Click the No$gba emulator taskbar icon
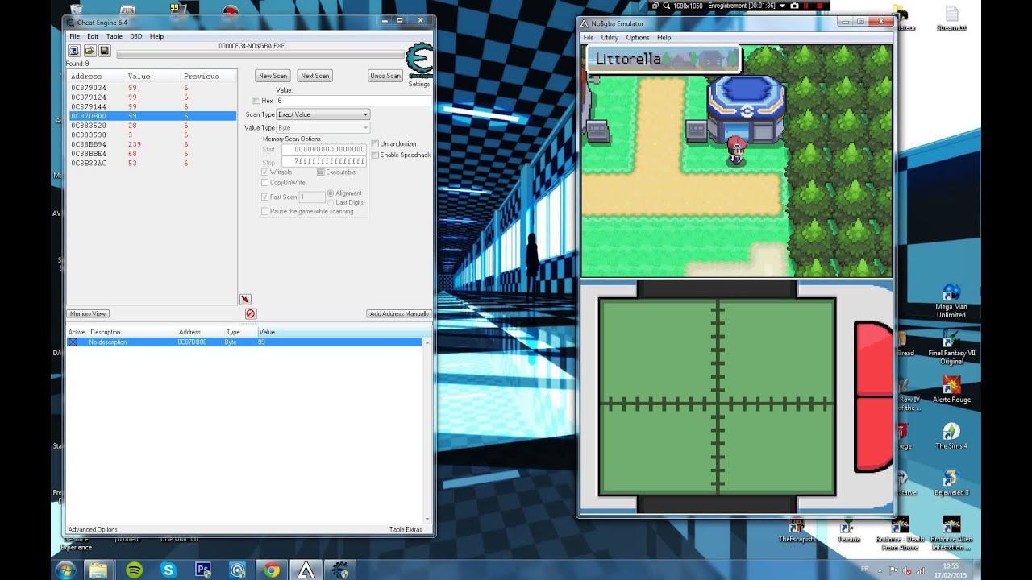Screen dimensions: 1032x580 click(x=306, y=570)
